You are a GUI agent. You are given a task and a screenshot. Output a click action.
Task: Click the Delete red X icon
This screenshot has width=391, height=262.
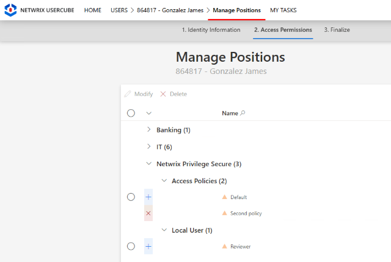pyautogui.click(x=163, y=94)
